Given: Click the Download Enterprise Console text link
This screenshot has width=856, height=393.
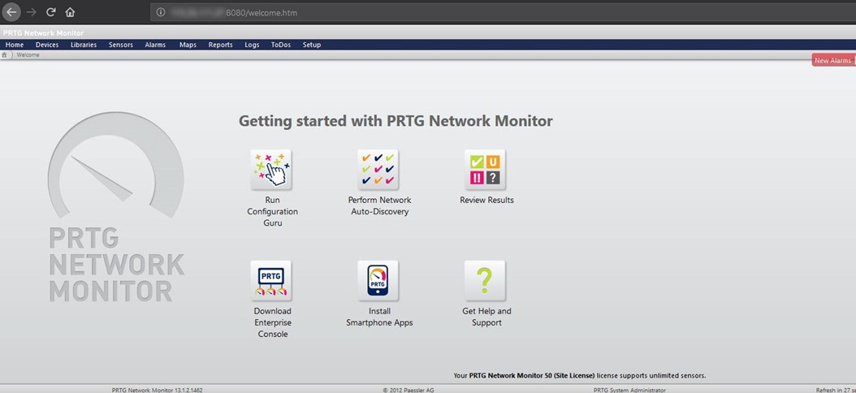Looking at the screenshot, I should click(272, 322).
